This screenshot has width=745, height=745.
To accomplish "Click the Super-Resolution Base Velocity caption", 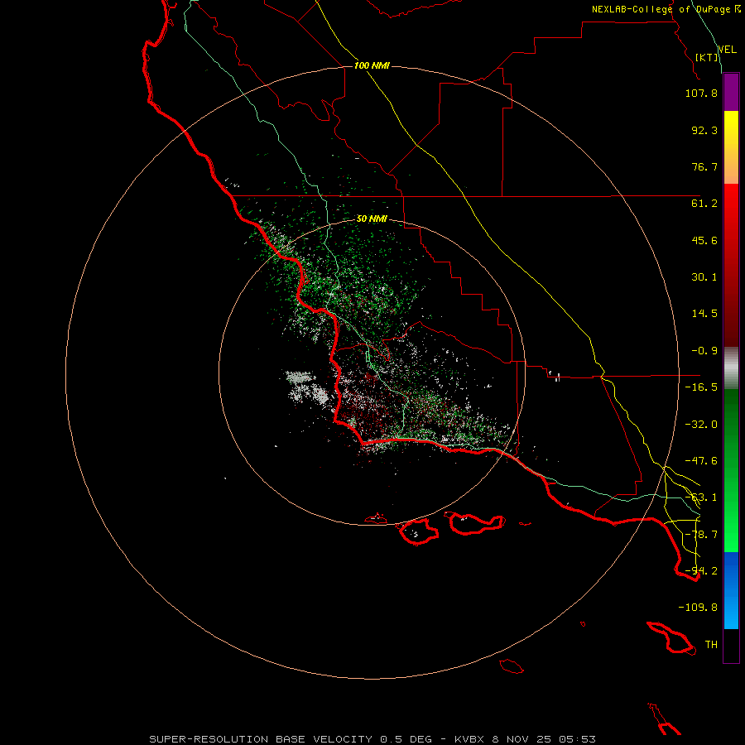I will pyautogui.click(x=372, y=739).
